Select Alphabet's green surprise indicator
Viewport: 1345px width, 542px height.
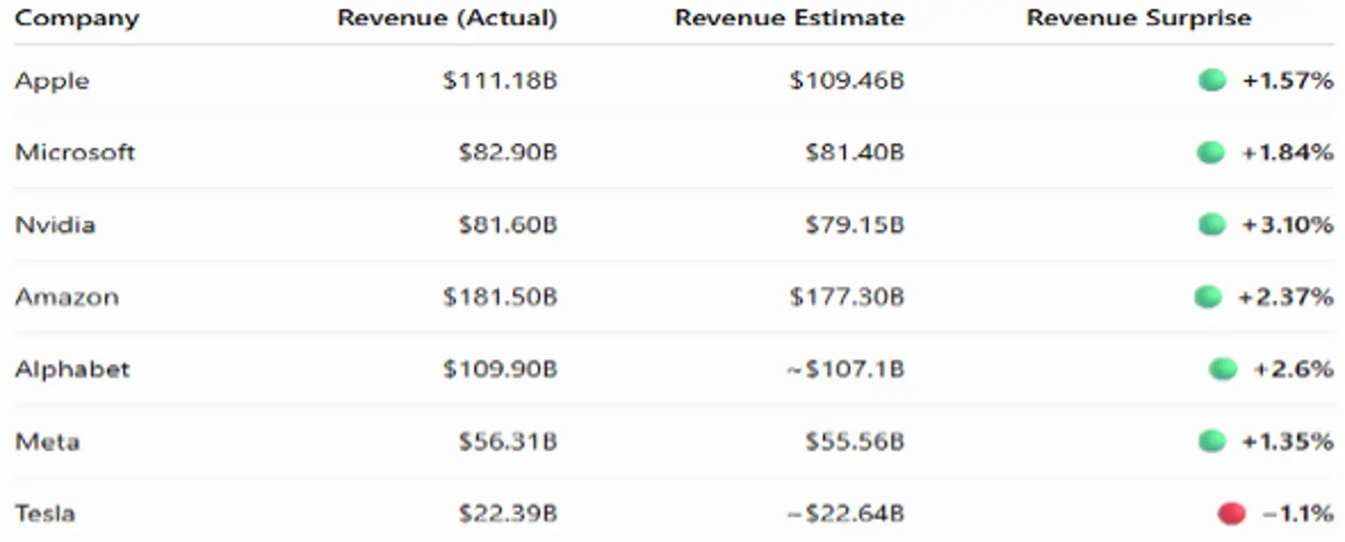[x=1223, y=370]
